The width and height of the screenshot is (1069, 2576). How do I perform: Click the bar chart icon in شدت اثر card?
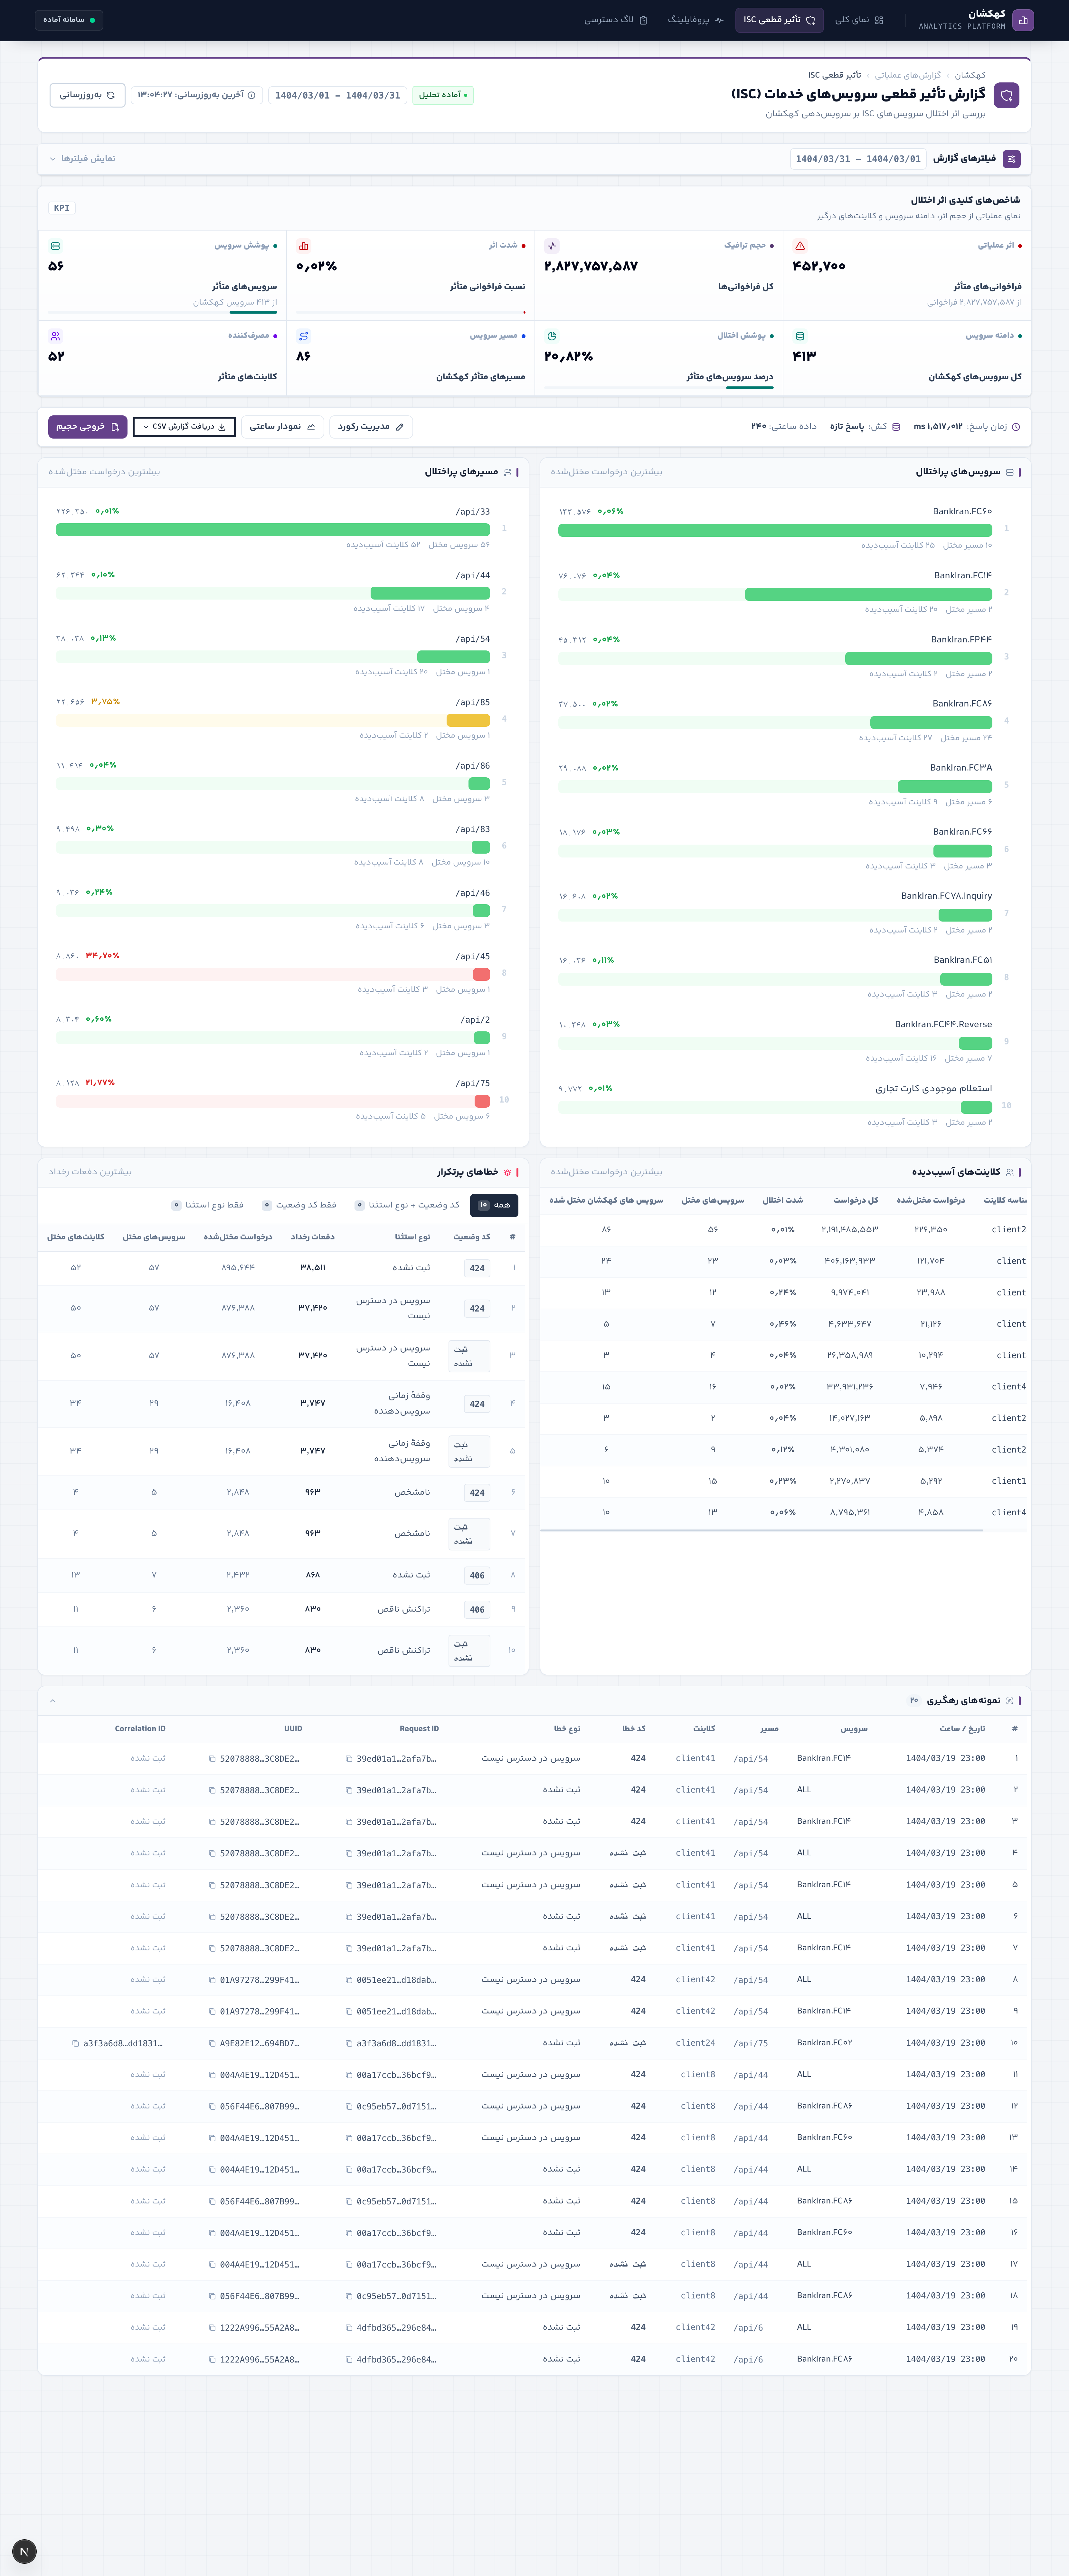304,246
